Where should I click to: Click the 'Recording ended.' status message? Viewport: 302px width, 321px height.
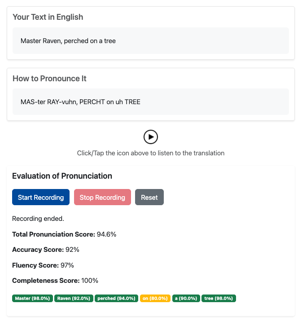[38, 219]
